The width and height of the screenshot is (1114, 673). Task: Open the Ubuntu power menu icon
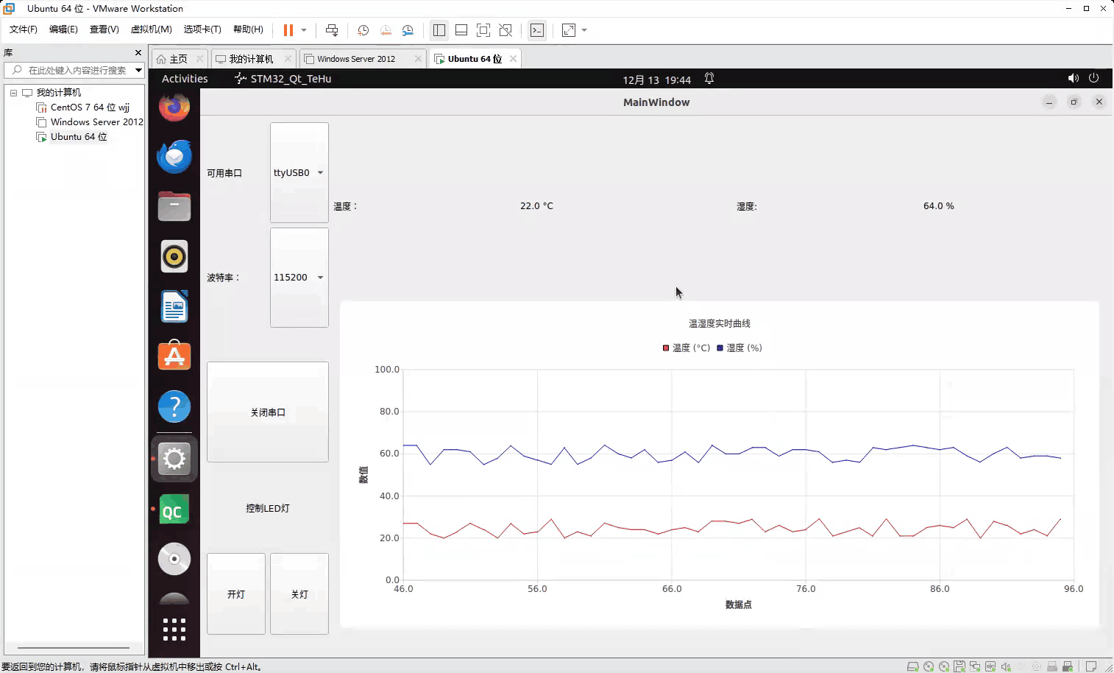(1093, 78)
